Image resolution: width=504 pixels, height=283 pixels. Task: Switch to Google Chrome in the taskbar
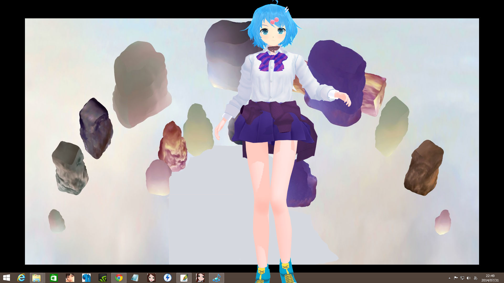click(x=119, y=278)
